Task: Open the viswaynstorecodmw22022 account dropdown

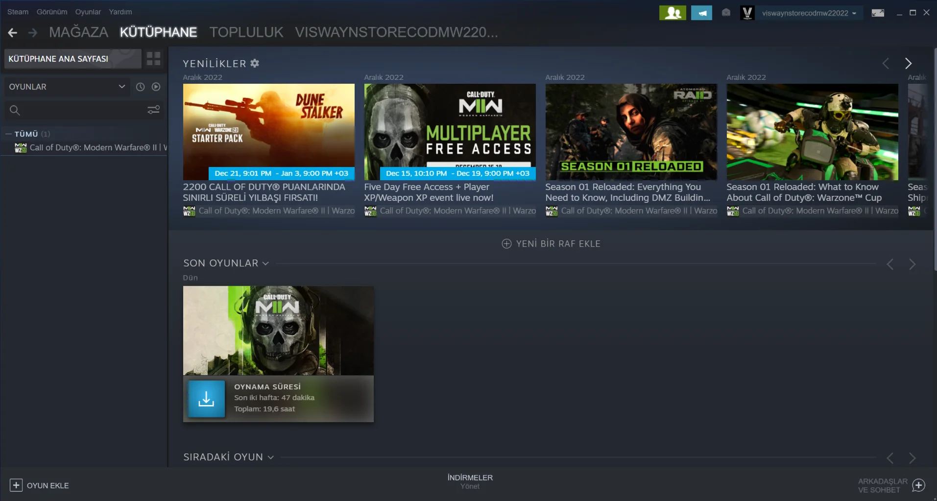Action: 809,13
